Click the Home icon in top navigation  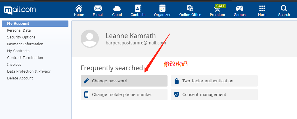click(x=79, y=9)
